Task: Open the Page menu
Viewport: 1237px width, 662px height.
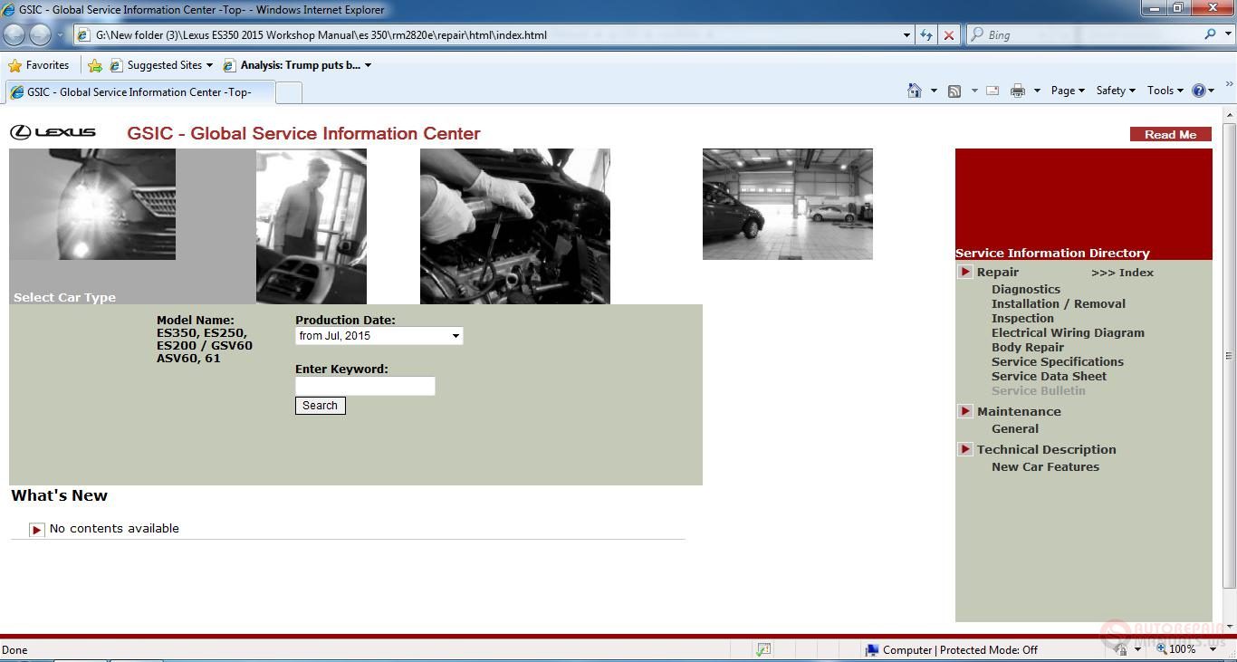Action: coord(1068,91)
